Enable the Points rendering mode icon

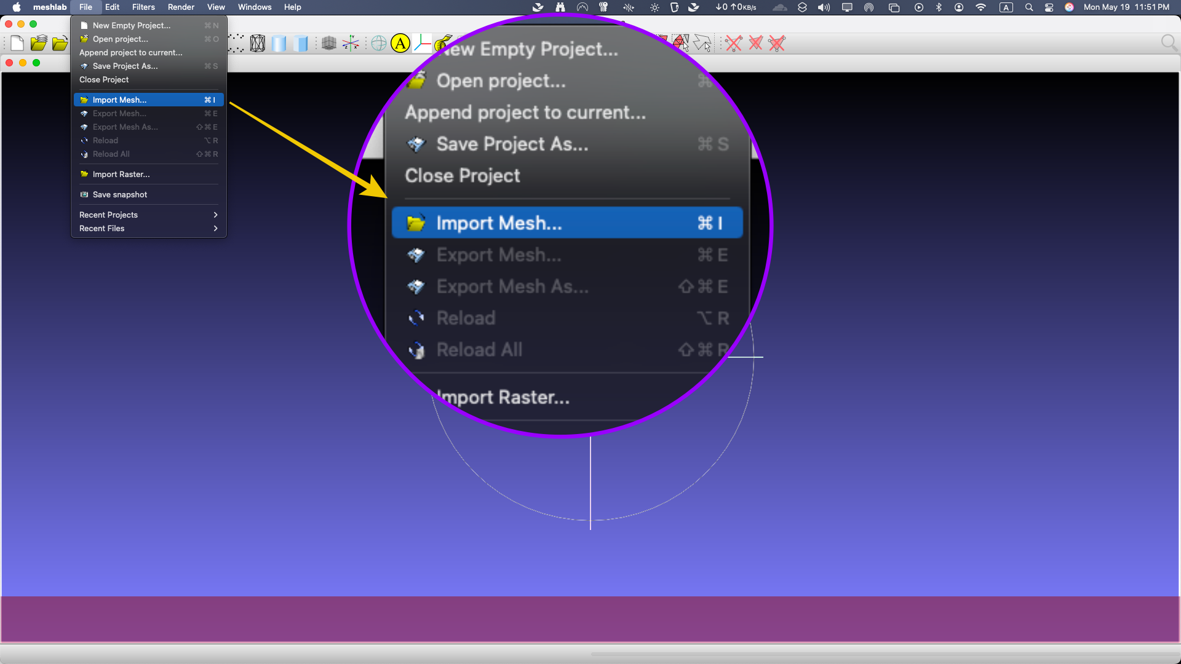(x=236, y=43)
